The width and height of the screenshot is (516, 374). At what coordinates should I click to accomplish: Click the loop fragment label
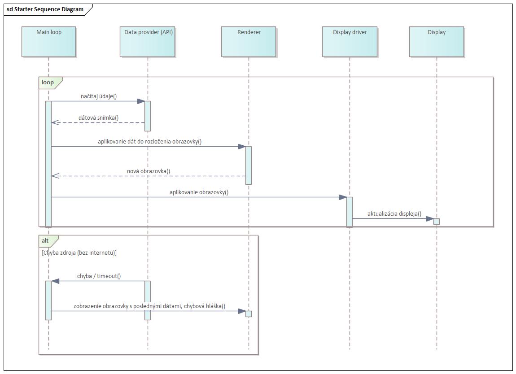[x=48, y=83]
